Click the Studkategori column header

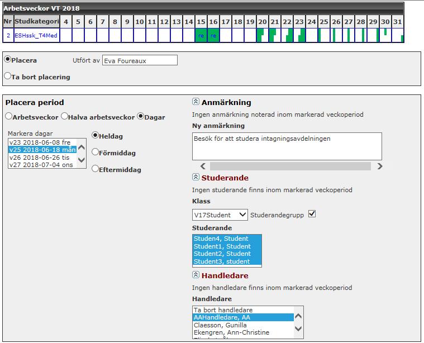[37, 21]
